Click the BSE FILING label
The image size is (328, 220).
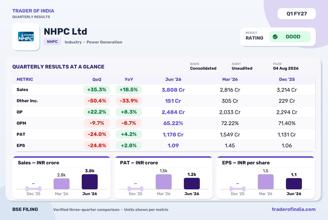point(25,209)
